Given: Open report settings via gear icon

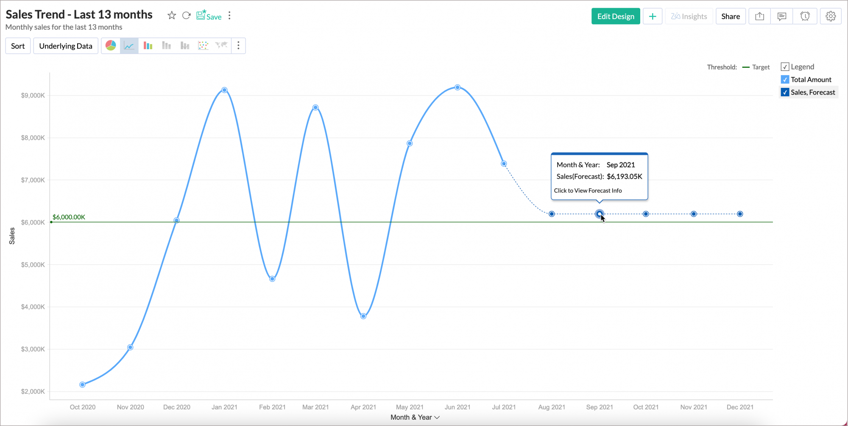Looking at the screenshot, I should point(830,16).
